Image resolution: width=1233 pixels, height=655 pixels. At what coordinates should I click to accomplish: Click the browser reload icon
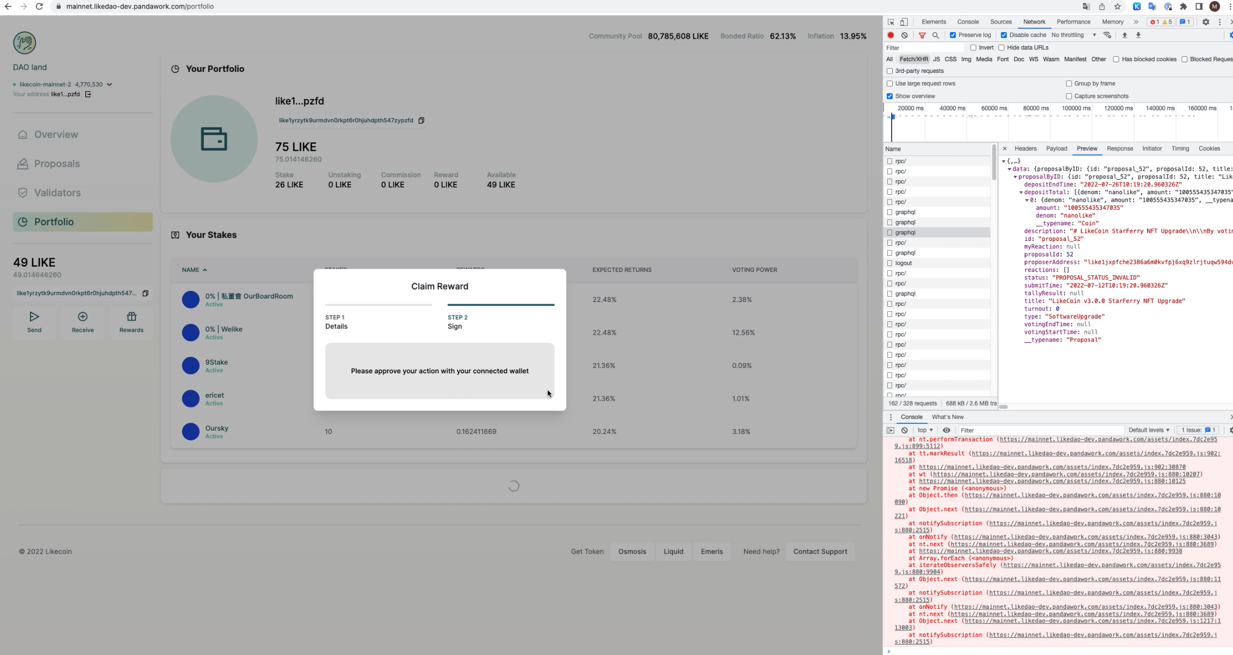39,6
